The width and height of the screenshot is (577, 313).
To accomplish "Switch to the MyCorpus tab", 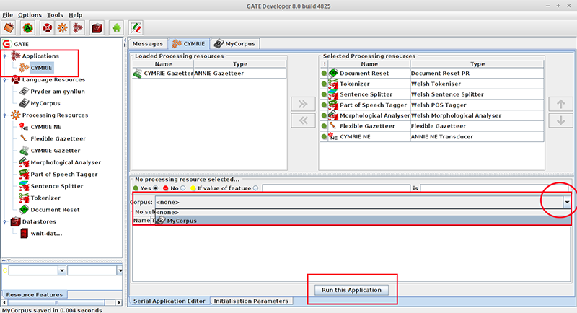I will click(235, 44).
